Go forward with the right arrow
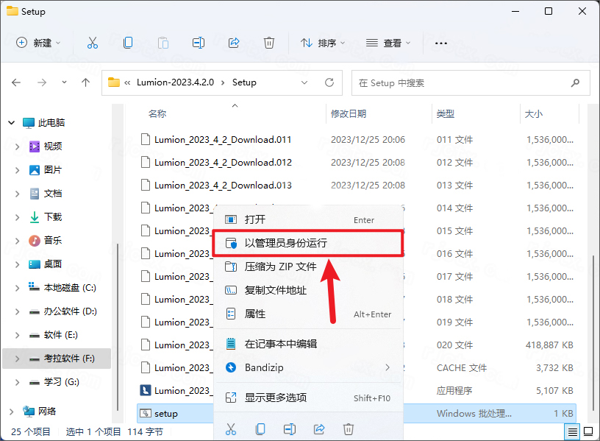The height and width of the screenshot is (441, 600). click(x=42, y=82)
